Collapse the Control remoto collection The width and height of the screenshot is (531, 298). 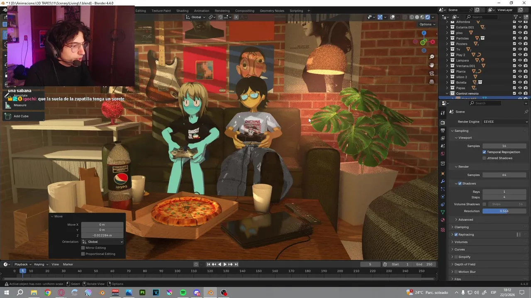[x=447, y=94]
